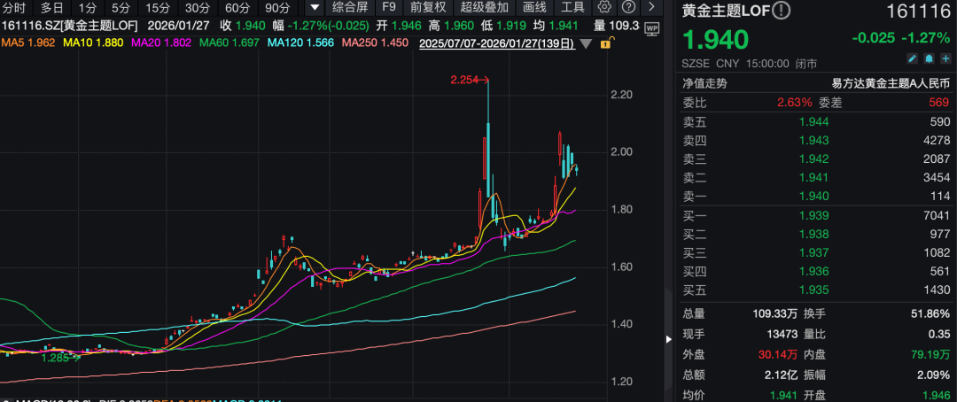Select the 15分 timeframe tab
957x402 pixels.
156,7
